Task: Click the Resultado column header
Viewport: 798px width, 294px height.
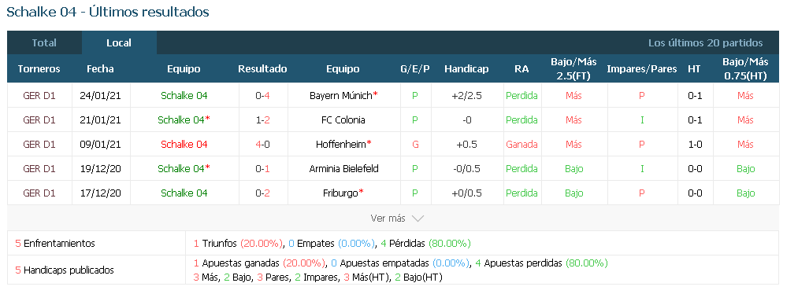Action: tap(262, 69)
